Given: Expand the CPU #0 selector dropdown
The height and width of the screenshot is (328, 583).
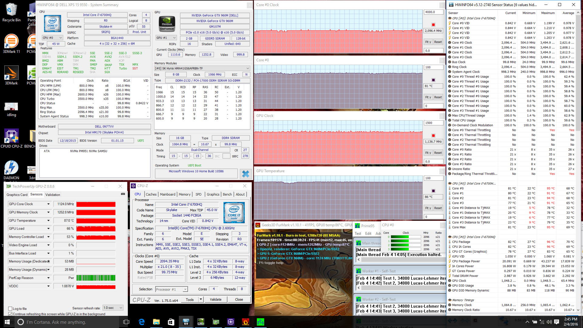Looking at the screenshot, I should point(52,38).
